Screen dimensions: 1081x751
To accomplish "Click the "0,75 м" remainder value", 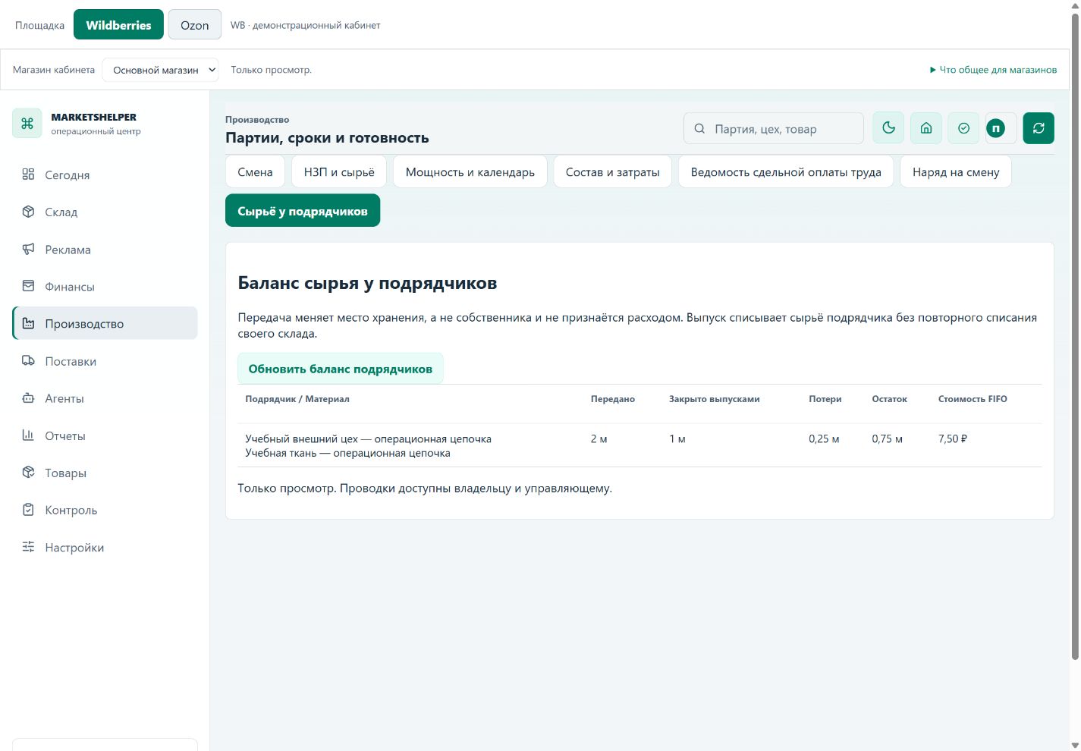I will pyautogui.click(x=887, y=438).
